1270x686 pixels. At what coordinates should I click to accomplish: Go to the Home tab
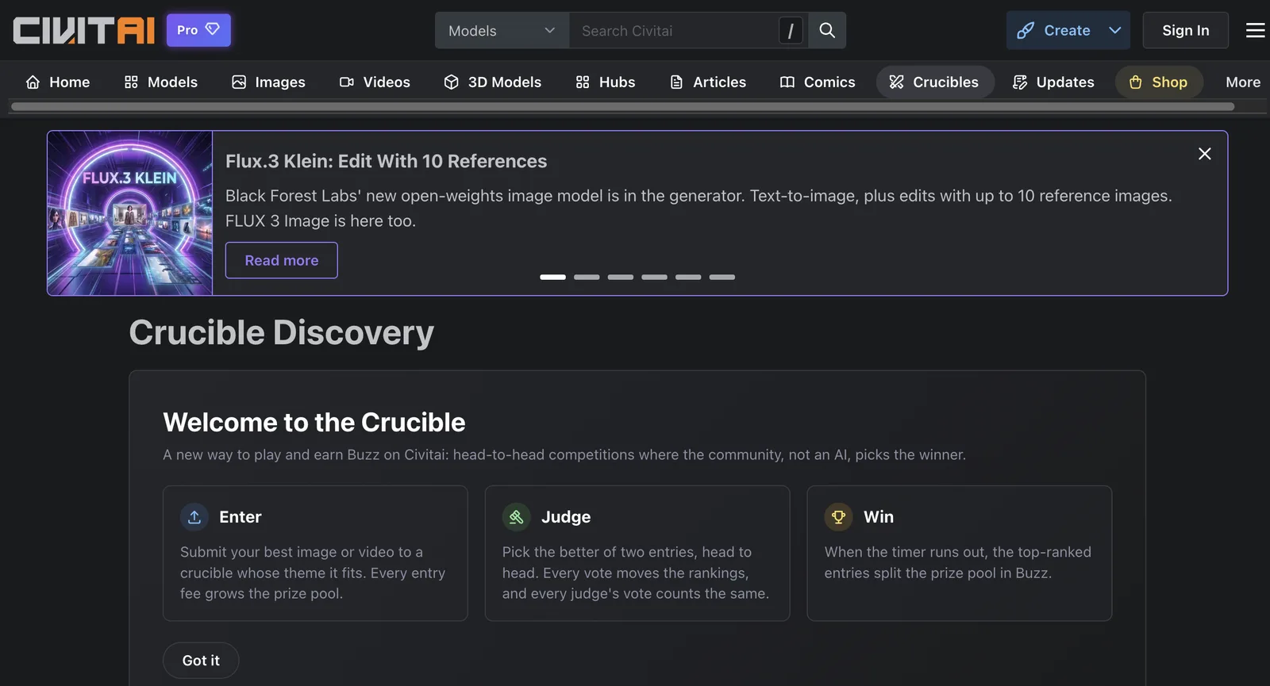pos(58,82)
